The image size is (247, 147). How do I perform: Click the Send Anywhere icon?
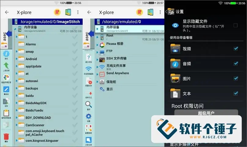click(102, 74)
